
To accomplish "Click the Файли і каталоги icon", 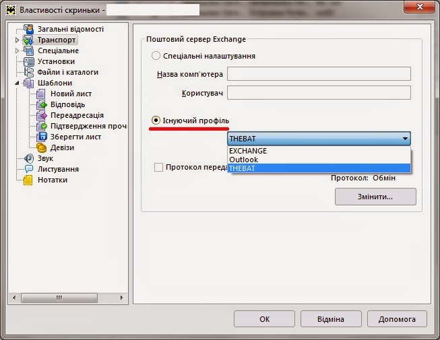I will click(x=28, y=72).
